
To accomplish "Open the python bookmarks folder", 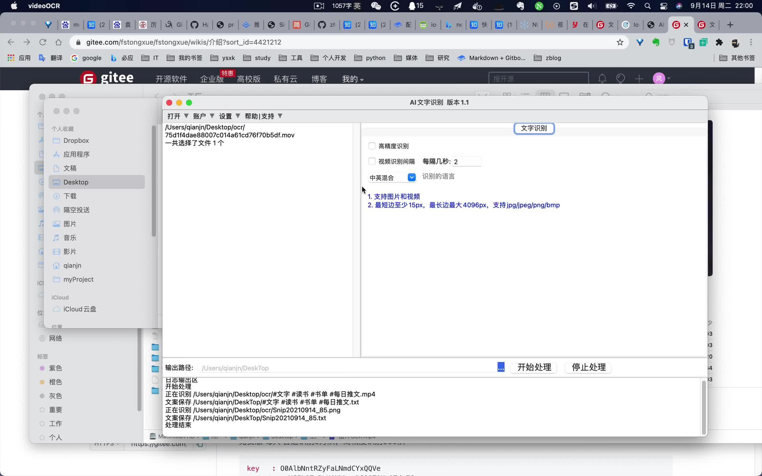I will [x=369, y=58].
